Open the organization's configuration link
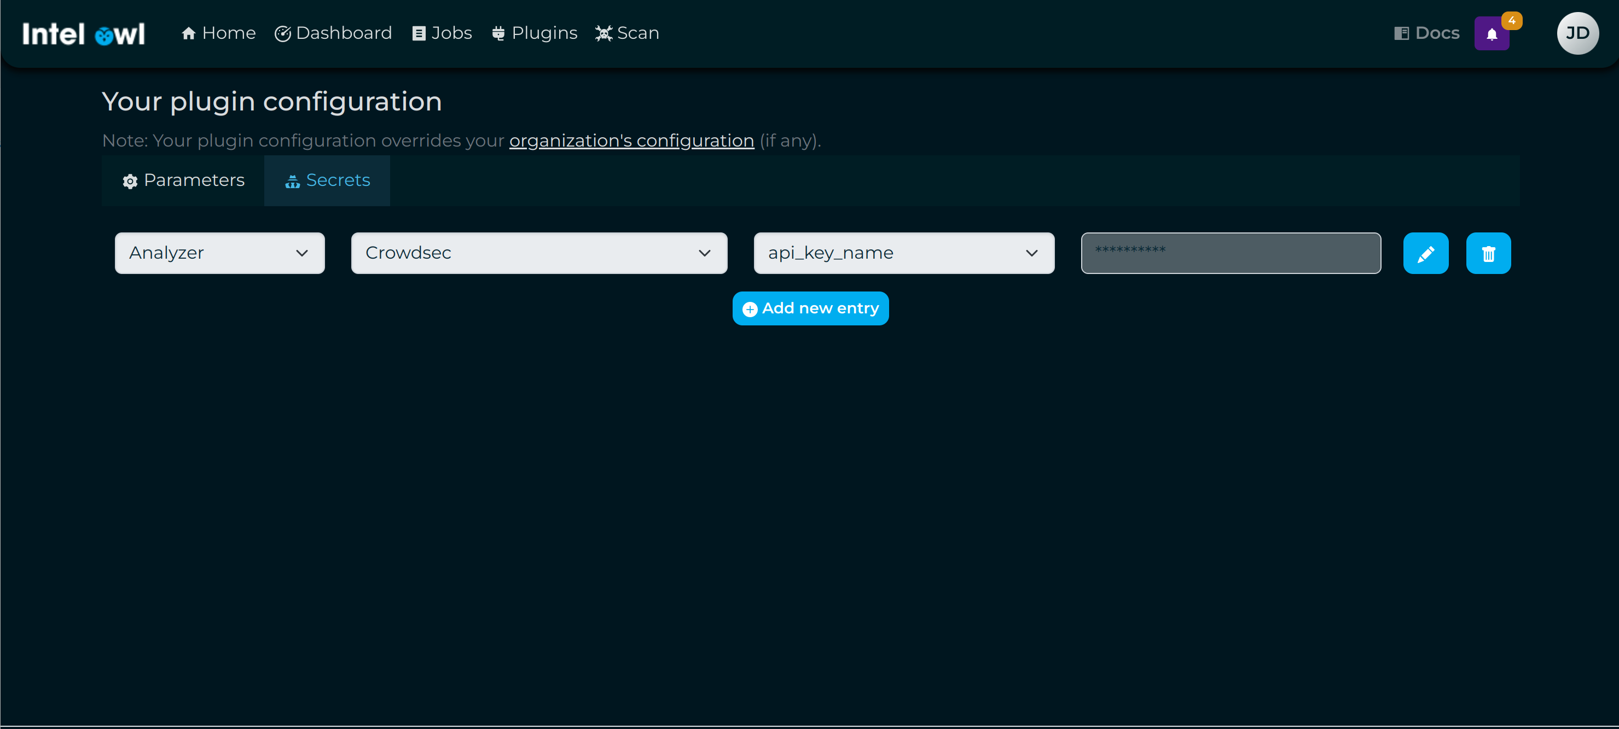The image size is (1619, 729). [631, 141]
